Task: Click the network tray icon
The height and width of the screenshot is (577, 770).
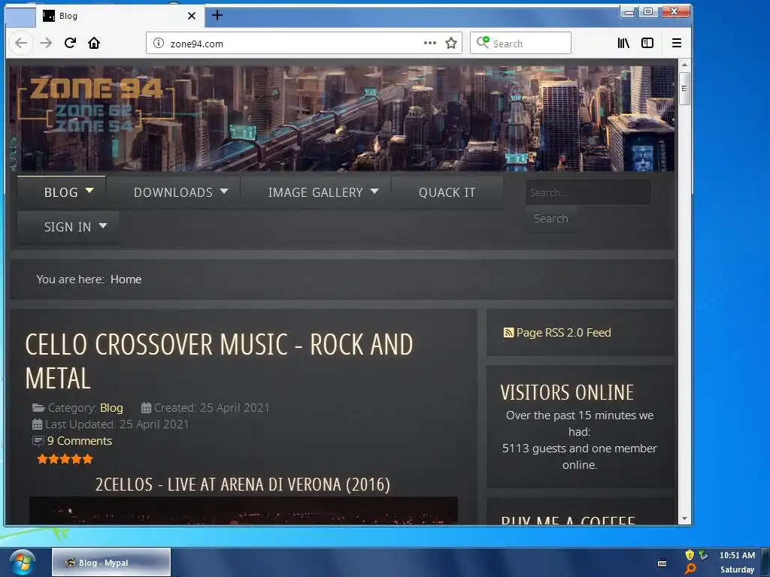Action: [704, 555]
